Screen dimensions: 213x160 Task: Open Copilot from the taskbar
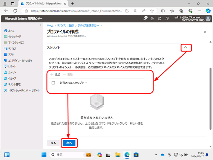coord(100,155)
